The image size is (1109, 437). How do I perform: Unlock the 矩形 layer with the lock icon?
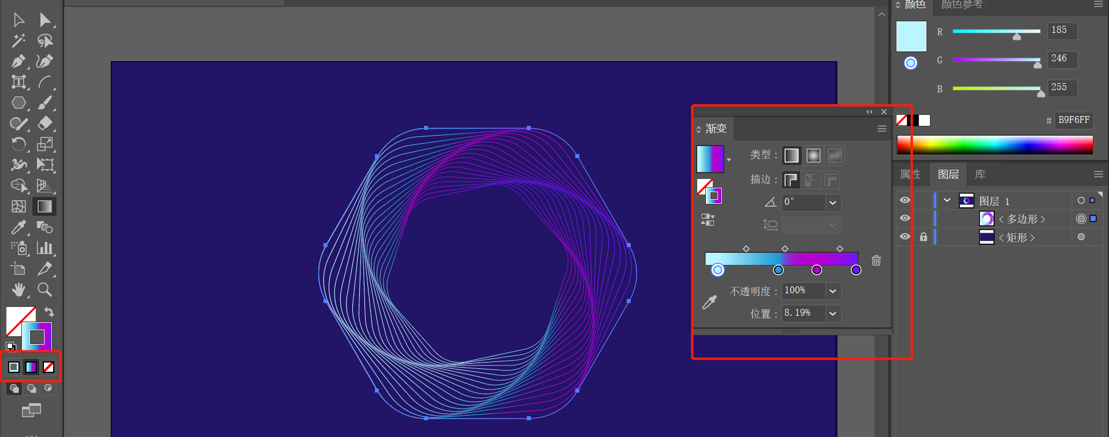click(924, 237)
